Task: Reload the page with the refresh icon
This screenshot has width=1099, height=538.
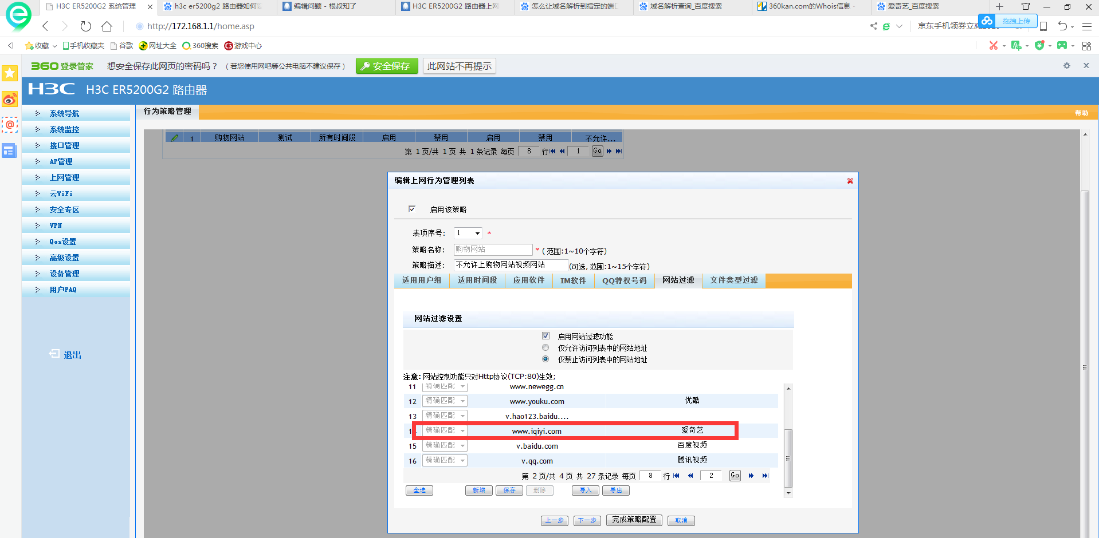Action: coord(86,26)
